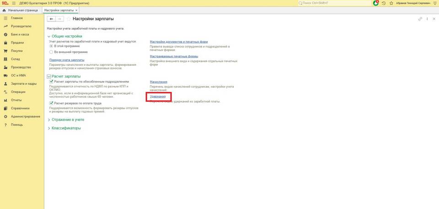Open 'Порядок учета зарплаты' link
Screen dimensions: 439x209
click(x=67, y=60)
